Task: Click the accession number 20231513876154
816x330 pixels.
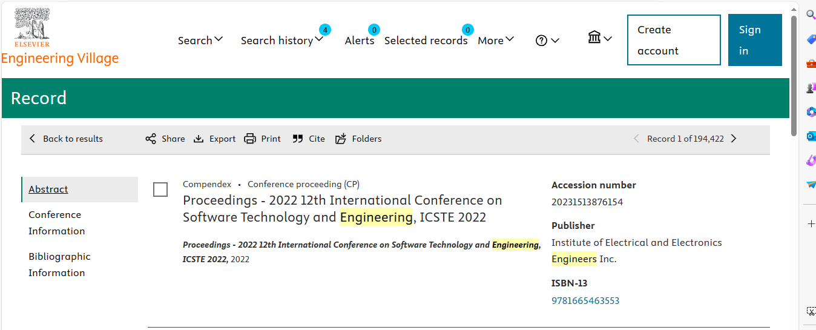Action: click(x=587, y=202)
